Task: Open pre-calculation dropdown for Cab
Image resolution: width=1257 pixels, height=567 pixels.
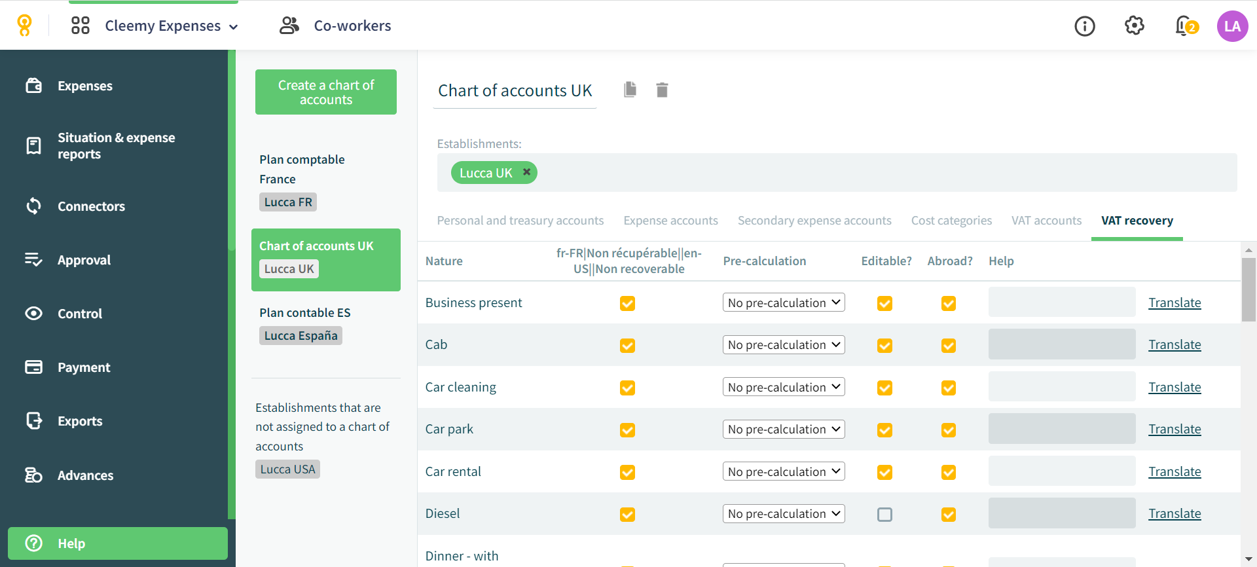Action: [x=784, y=344]
